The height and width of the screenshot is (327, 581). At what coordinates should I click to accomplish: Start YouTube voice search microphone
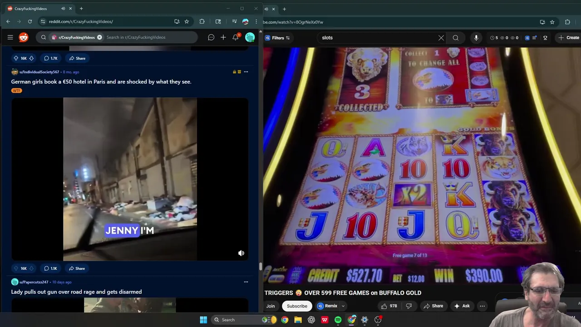click(476, 38)
